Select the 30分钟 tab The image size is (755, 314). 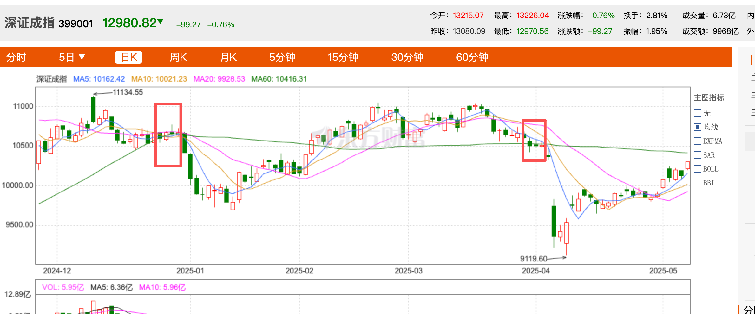pos(407,57)
